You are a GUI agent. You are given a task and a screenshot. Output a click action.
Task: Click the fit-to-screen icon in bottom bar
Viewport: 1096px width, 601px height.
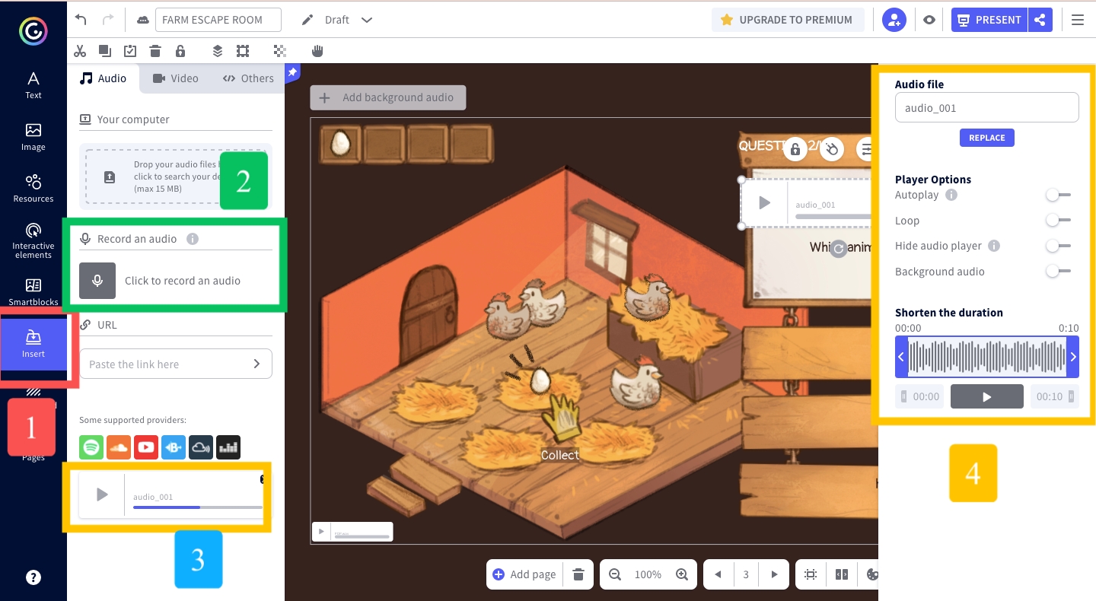(811, 574)
